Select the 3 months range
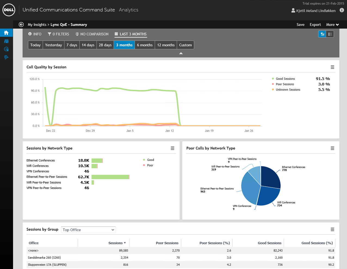 click(124, 45)
